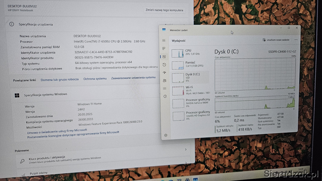The height and width of the screenshot is (181, 322).
Task: Click chevron on Klucz produktu i aktywacja row
Action: [x=186, y=150]
